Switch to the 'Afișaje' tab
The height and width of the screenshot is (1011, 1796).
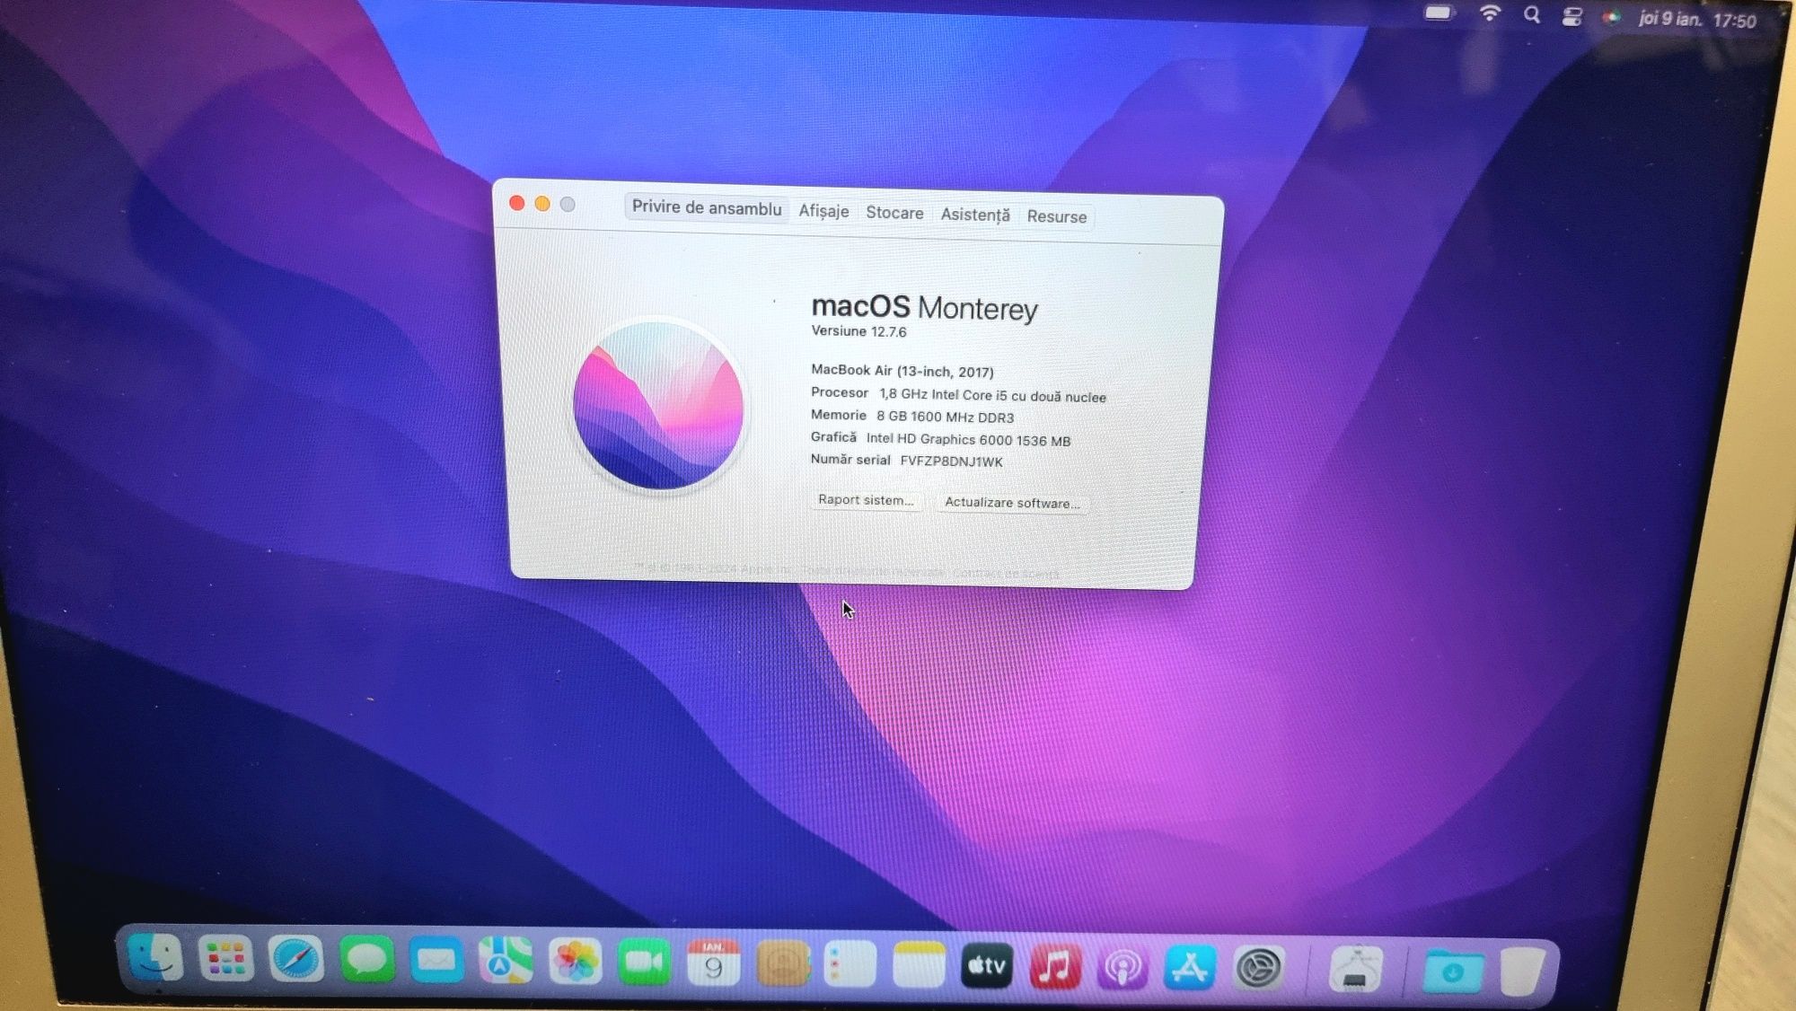coord(823,211)
